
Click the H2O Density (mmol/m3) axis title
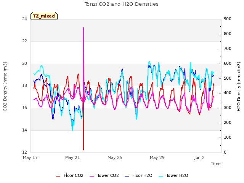click(x=239, y=87)
